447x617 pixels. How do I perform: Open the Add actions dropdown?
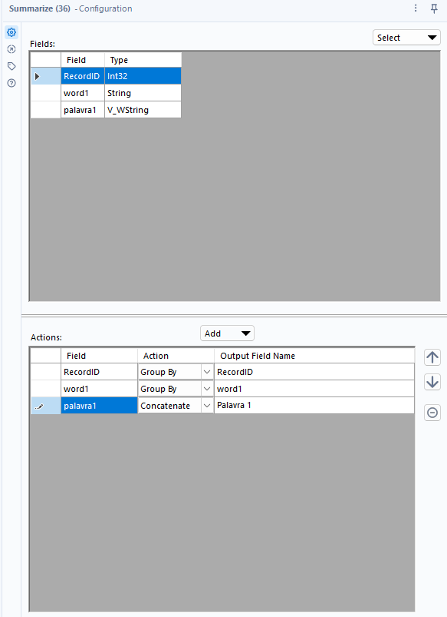tap(227, 333)
